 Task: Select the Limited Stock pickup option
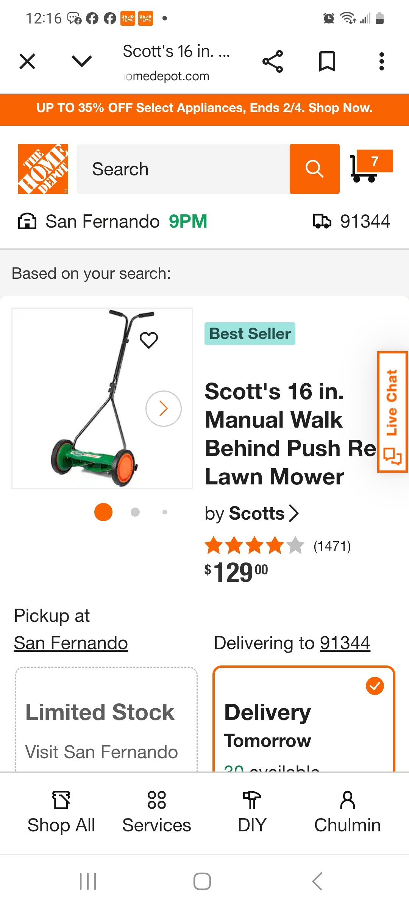[106, 720]
